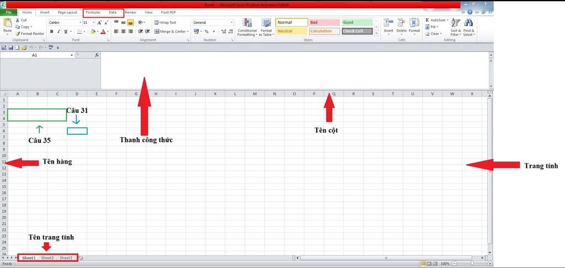Click Insert cells button

coord(388,27)
